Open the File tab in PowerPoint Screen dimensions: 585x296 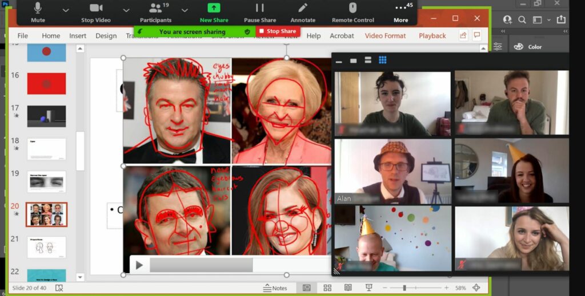pos(22,36)
